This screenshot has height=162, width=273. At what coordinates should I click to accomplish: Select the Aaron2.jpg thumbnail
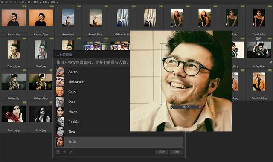click(x=68, y=17)
